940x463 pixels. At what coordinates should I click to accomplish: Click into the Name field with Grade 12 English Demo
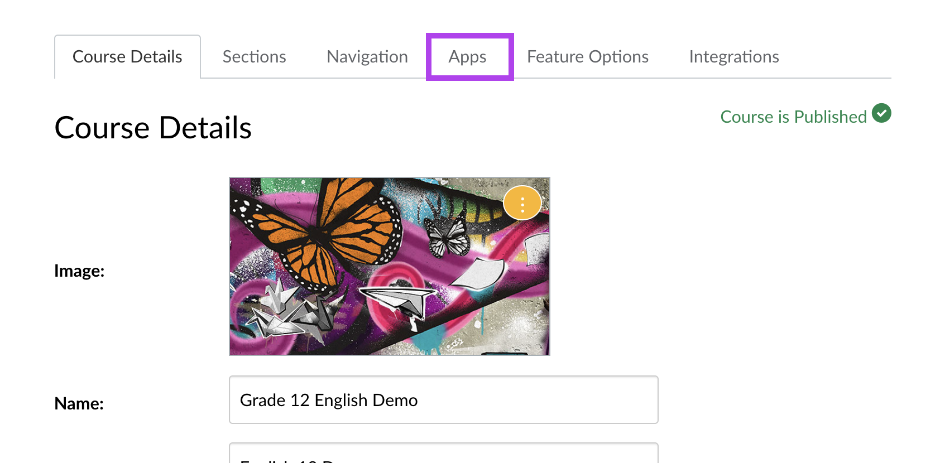coord(444,400)
